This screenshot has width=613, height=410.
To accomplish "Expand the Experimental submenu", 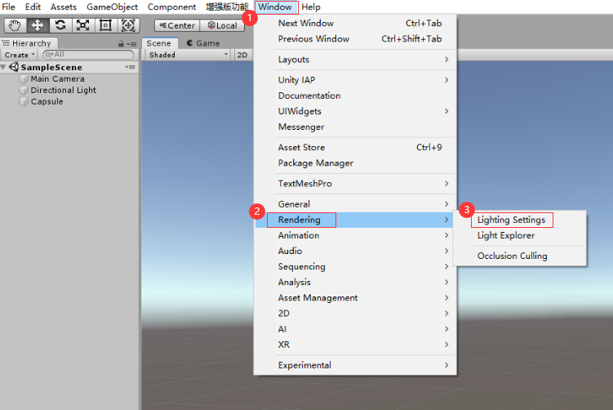I will tap(355, 365).
